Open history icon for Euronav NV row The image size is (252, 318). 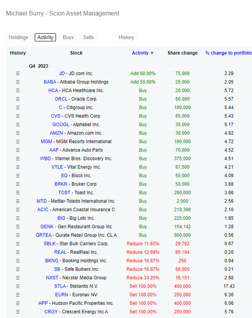click(x=18, y=295)
